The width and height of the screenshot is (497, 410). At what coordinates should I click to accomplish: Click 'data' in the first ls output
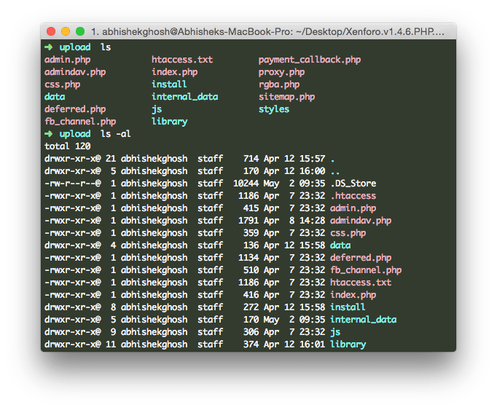tap(55, 97)
